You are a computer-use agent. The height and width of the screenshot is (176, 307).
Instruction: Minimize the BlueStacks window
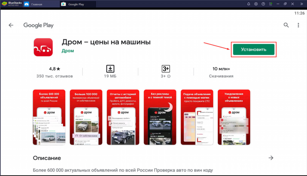coord(278,4)
